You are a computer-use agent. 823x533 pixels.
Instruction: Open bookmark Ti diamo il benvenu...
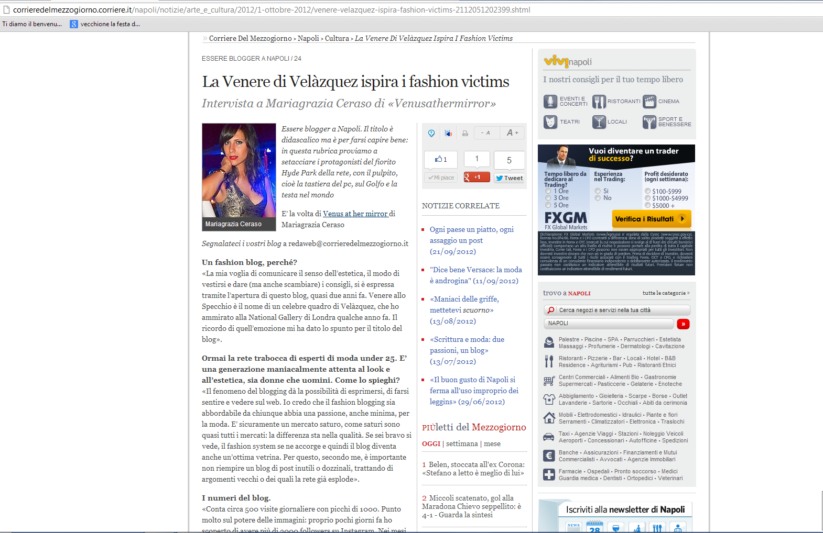coord(32,24)
